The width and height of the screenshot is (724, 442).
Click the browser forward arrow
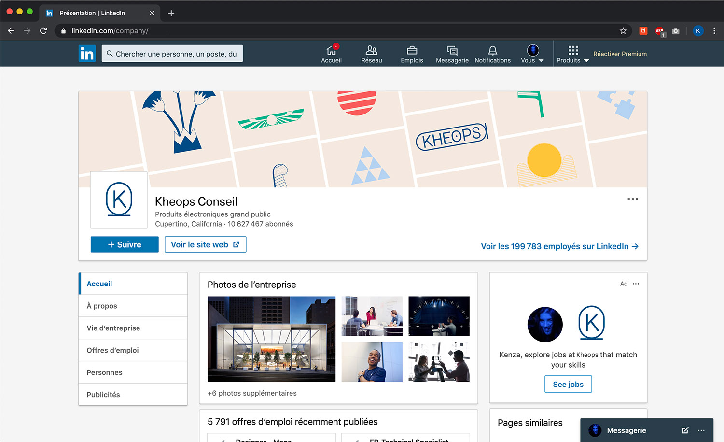[x=27, y=30]
